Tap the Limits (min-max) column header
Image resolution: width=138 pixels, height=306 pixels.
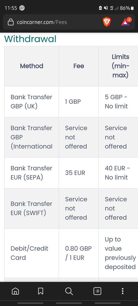coord(118,66)
